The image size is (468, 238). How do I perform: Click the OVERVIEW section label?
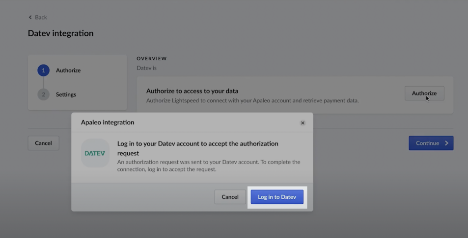coord(152,59)
